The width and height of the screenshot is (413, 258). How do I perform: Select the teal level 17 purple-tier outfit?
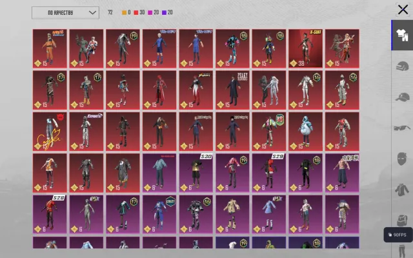123,214
